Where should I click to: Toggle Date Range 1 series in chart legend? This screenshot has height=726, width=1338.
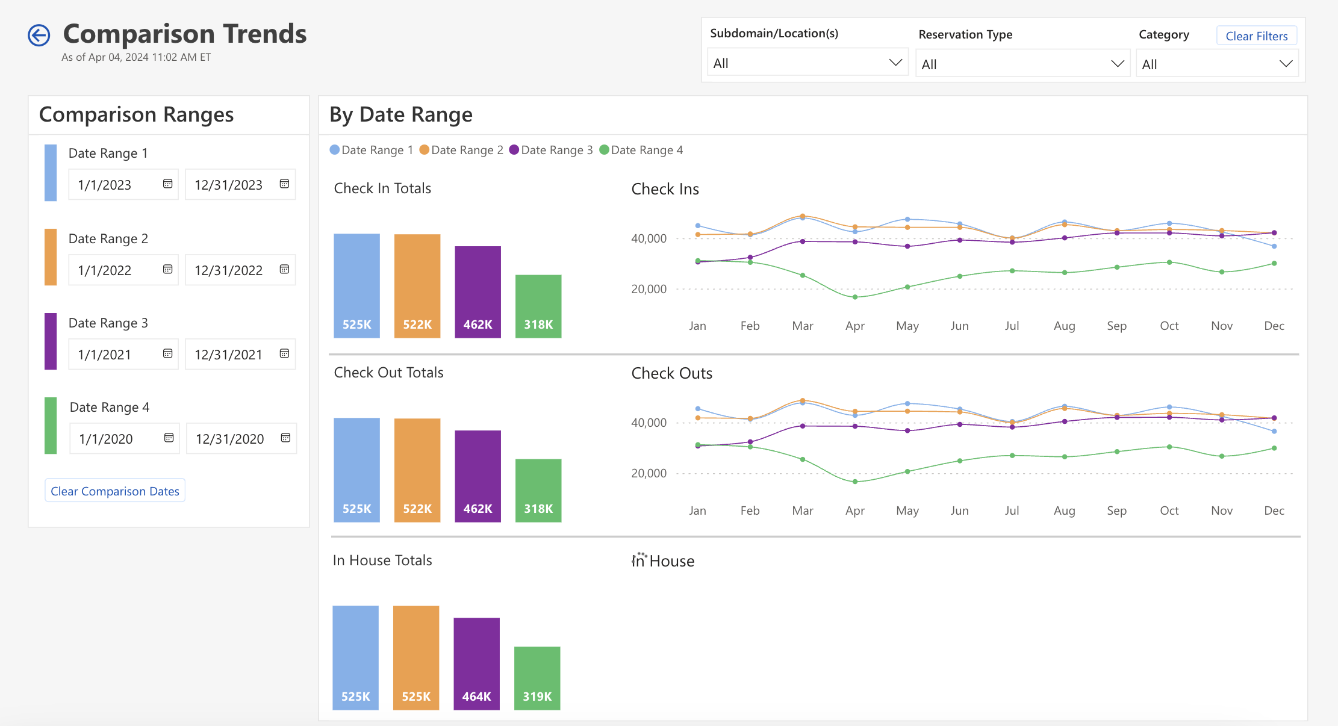point(372,150)
